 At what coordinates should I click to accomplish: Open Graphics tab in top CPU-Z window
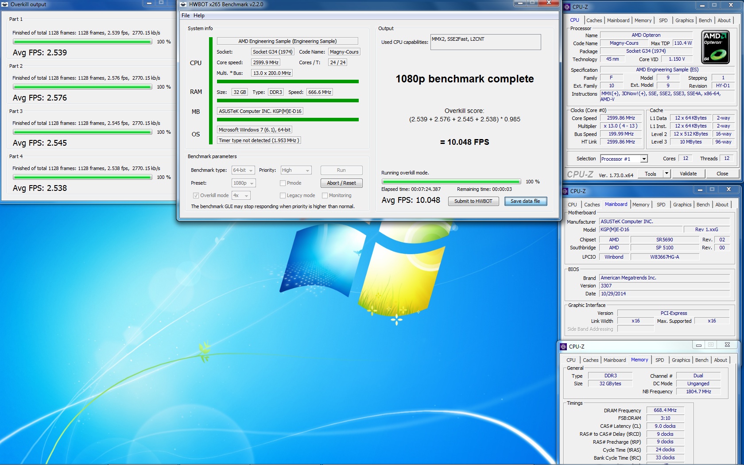click(x=684, y=20)
